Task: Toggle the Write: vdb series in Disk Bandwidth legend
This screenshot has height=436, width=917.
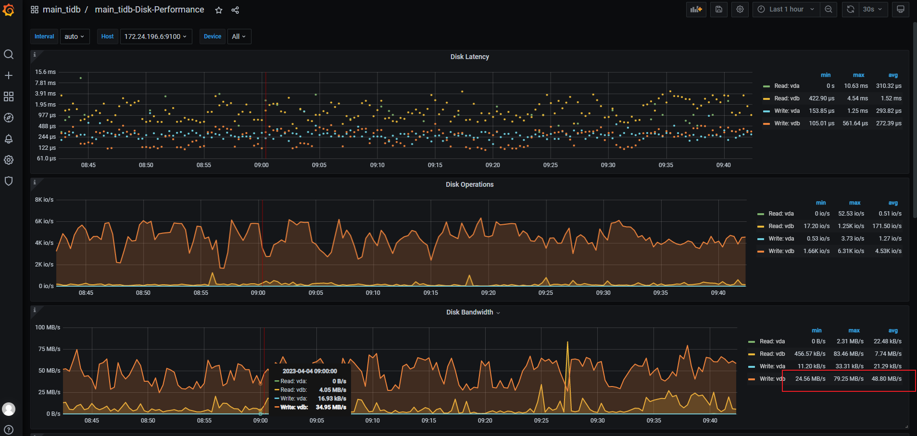Action: point(772,379)
